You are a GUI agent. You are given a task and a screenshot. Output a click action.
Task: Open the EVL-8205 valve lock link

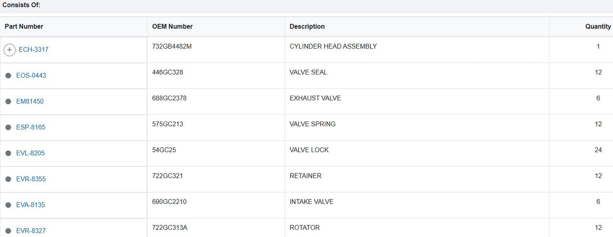click(30, 153)
